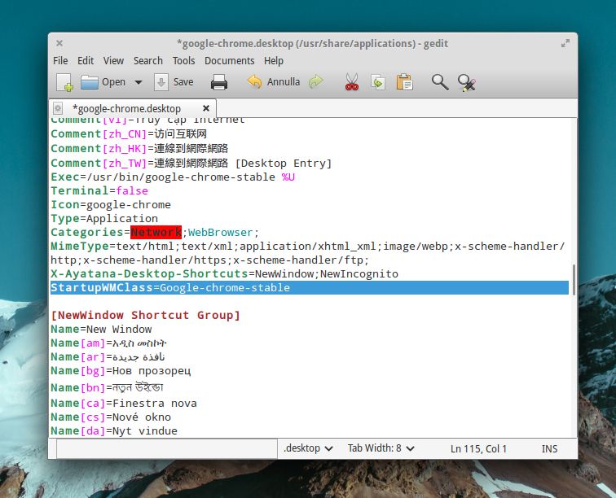Viewport: 616px width, 498px height.
Task: Open the Edit menu
Action: pos(86,61)
